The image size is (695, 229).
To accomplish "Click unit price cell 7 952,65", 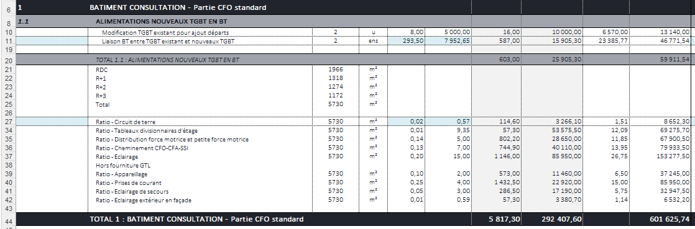I will 449,41.
